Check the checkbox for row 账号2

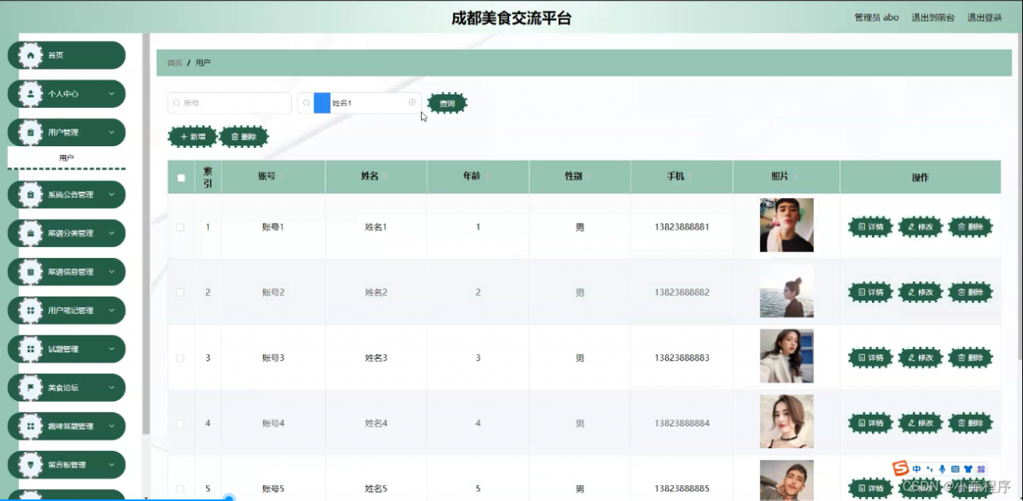[181, 292]
